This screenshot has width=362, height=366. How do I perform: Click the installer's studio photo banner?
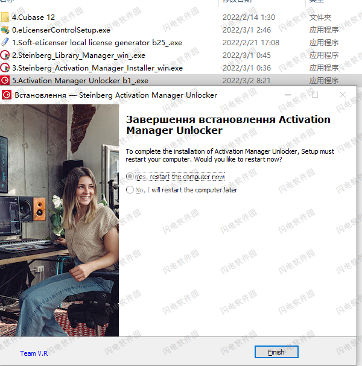point(59,220)
